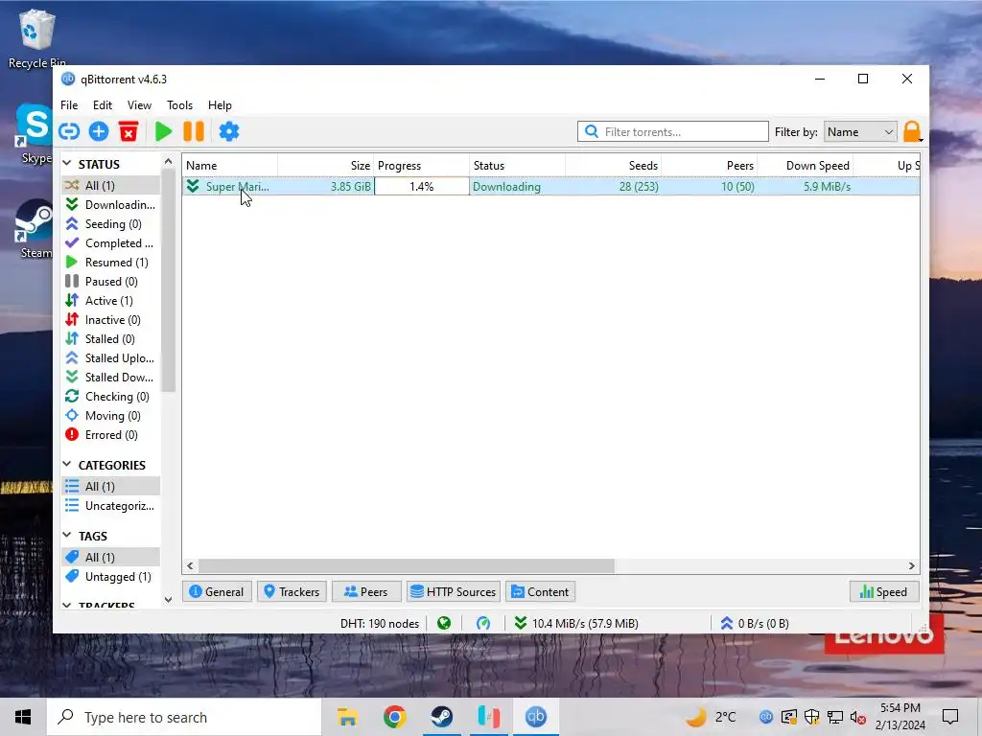This screenshot has height=736, width=982.
Task: Select the Downloading status filter
Action: (x=111, y=205)
